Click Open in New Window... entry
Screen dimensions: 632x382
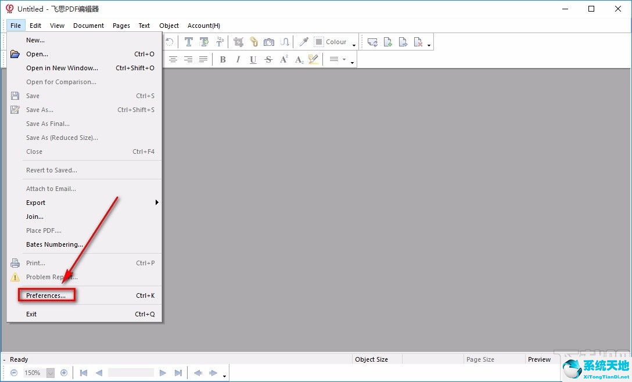pyautogui.click(x=62, y=68)
